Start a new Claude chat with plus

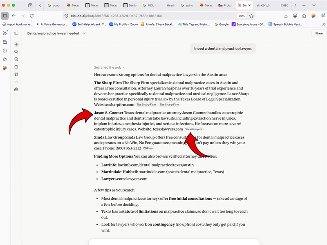click(x=16, y=44)
